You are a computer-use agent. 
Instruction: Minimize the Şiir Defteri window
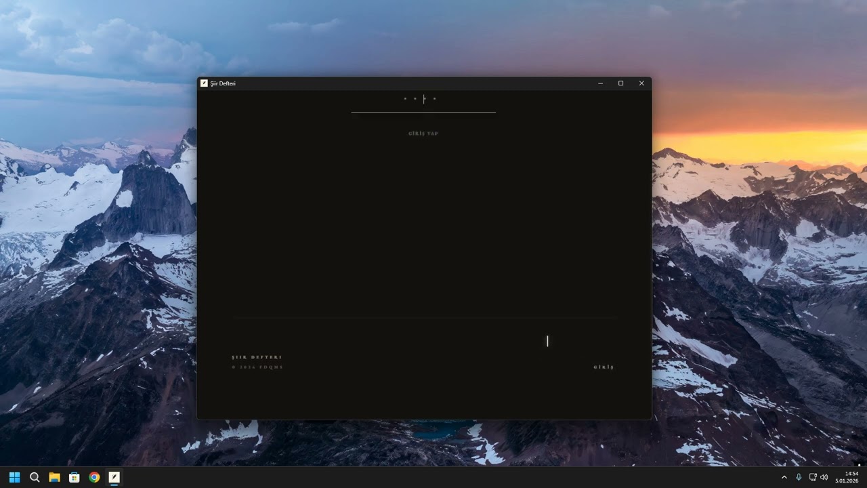[x=600, y=83]
